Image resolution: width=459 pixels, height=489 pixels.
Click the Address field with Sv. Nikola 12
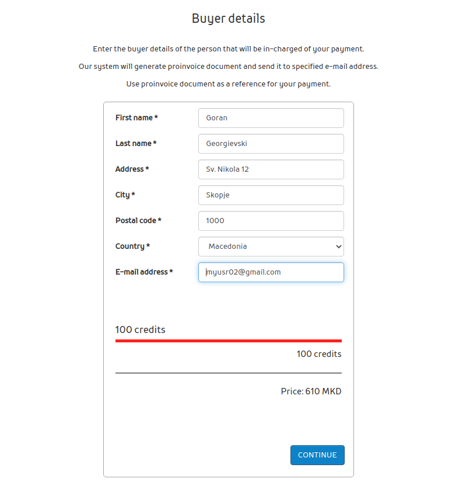click(271, 169)
